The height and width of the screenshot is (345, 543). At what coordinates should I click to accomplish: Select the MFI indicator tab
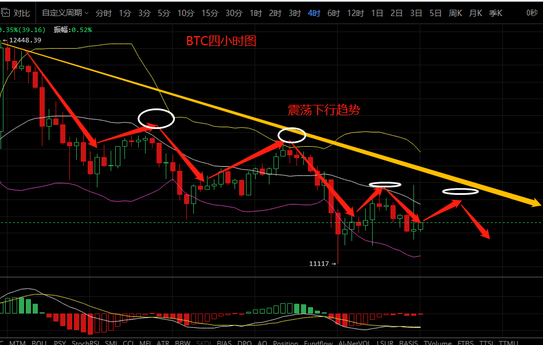coord(146,343)
